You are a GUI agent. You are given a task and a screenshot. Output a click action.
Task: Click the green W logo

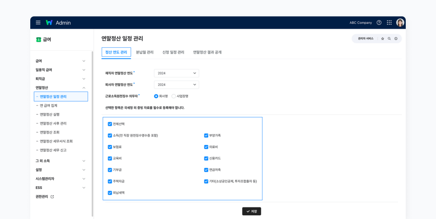click(x=49, y=23)
